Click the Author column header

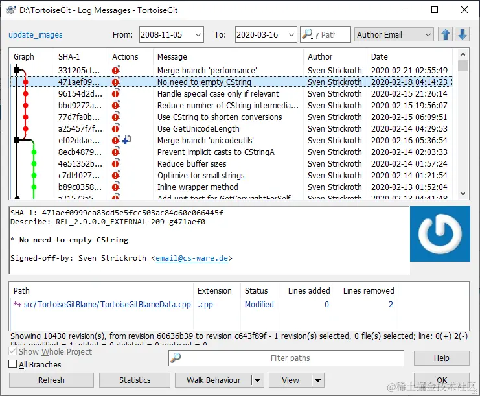tap(335, 56)
